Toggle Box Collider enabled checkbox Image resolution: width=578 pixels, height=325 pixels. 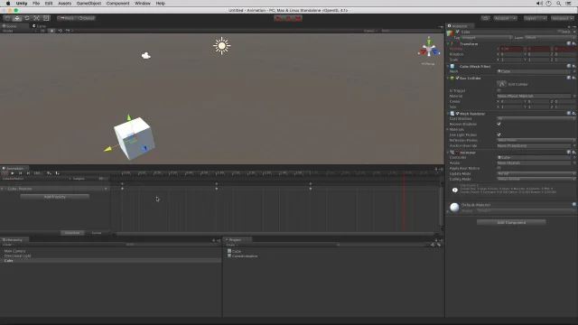coord(458,79)
